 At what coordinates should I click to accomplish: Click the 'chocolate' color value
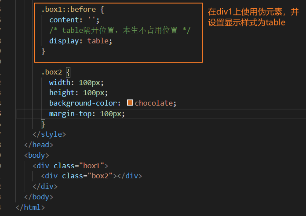pyautogui.click(x=154, y=103)
